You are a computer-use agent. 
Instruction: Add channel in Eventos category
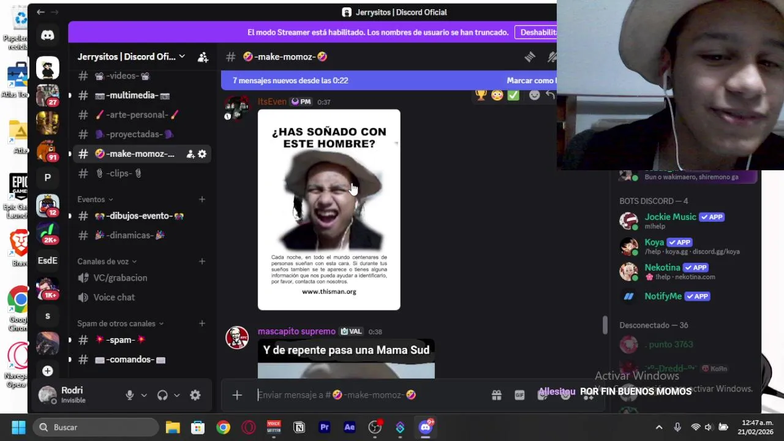pyautogui.click(x=202, y=199)
